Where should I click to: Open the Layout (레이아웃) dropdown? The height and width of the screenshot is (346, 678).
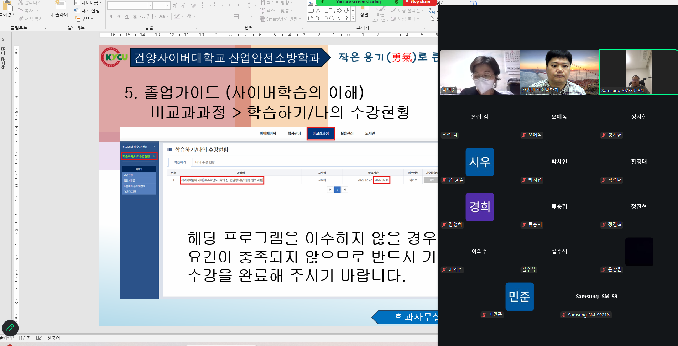pos(88,2)
